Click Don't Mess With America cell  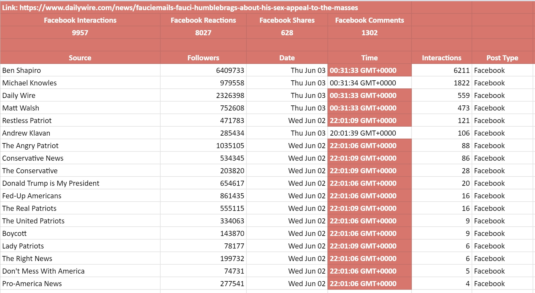(x=80, y=271)
